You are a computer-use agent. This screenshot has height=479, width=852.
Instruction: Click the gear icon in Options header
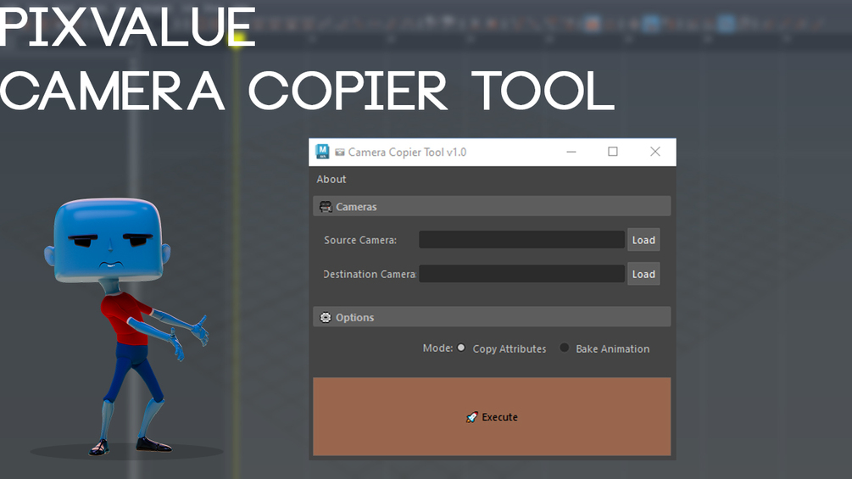(x=326, y=317)
